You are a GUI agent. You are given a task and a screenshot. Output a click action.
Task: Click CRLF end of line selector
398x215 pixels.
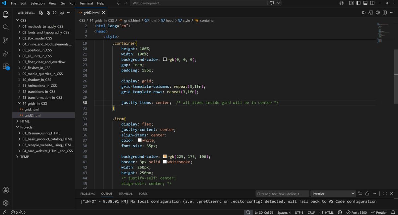(x=311, y=212)
